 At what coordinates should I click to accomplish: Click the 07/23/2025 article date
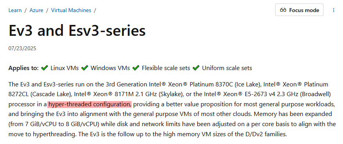22,48
